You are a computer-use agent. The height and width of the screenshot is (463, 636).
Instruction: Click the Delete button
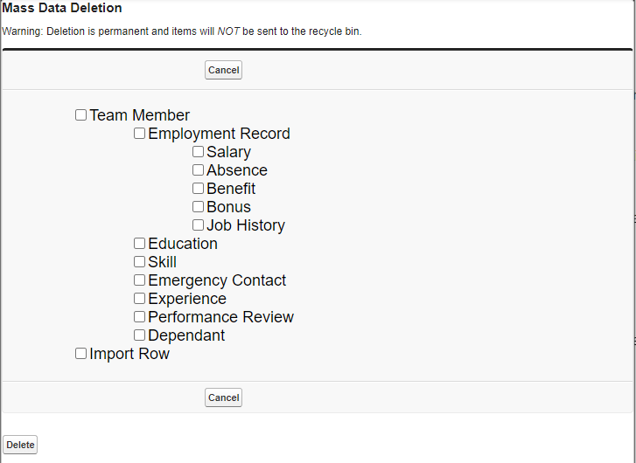tap(21, 445)
